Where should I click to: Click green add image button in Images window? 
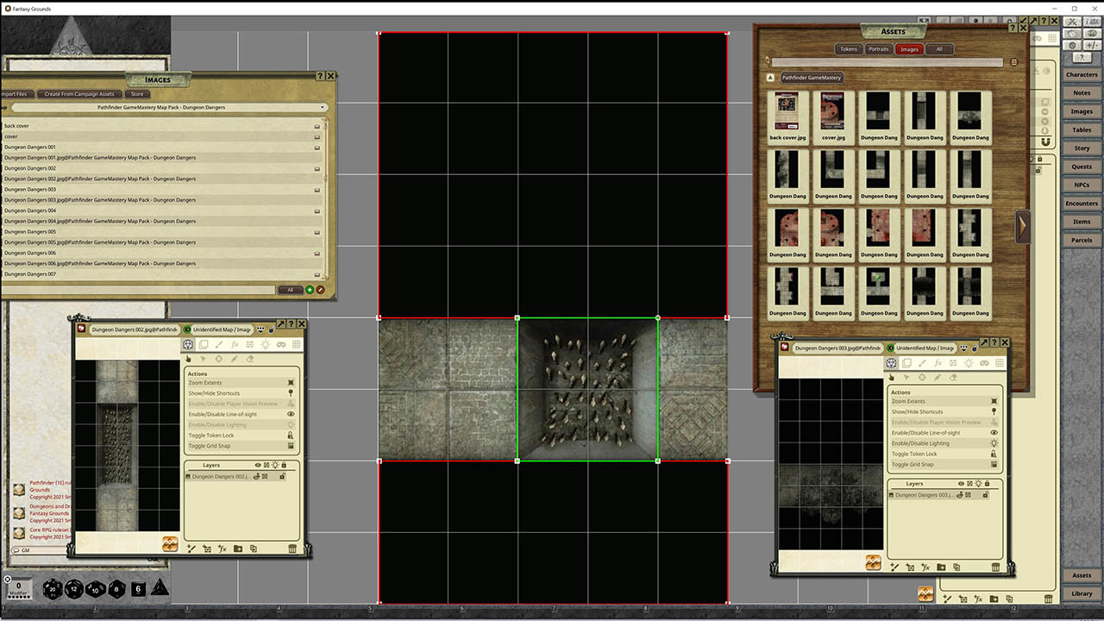310,290
